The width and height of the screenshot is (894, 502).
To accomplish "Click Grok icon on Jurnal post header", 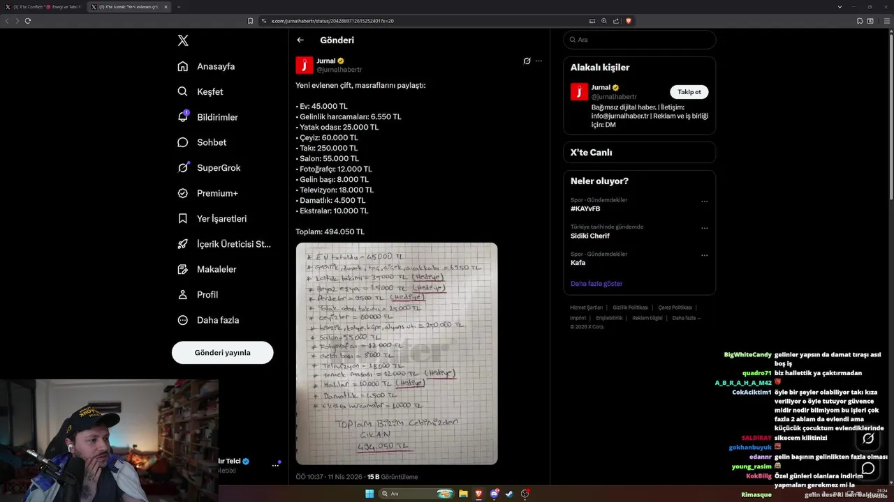I will [x=527, y=61].
